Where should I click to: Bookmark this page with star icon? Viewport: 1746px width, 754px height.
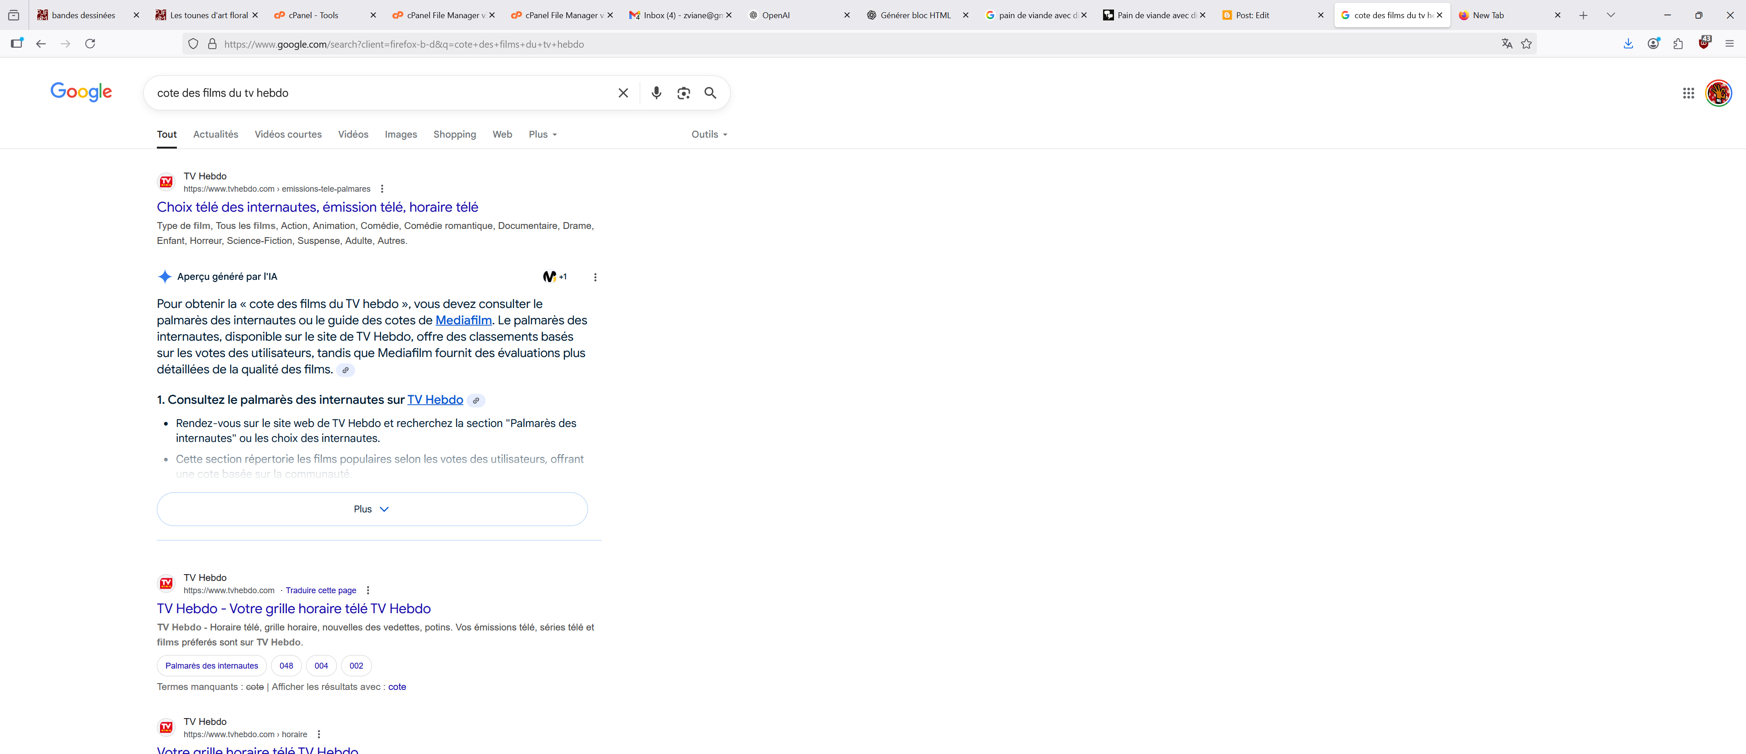click(1526, 44)
